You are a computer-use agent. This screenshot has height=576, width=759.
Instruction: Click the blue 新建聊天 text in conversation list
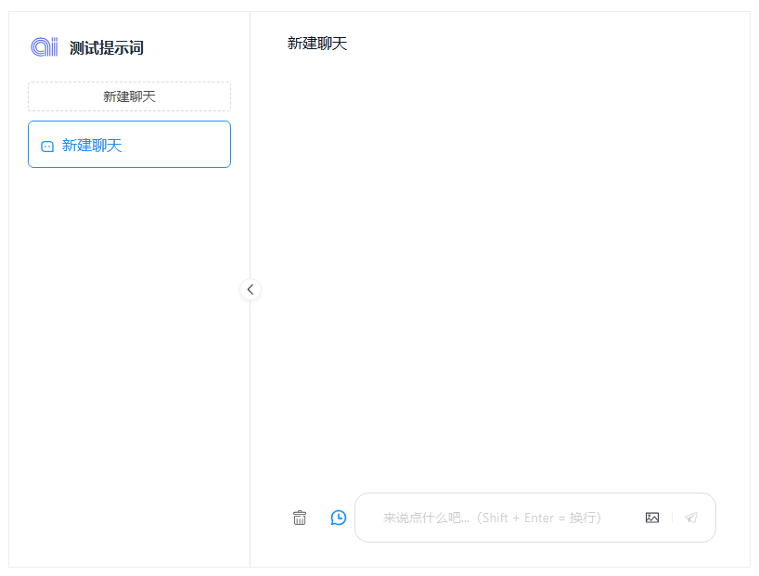pyautogui.click(x=92, y=146)
